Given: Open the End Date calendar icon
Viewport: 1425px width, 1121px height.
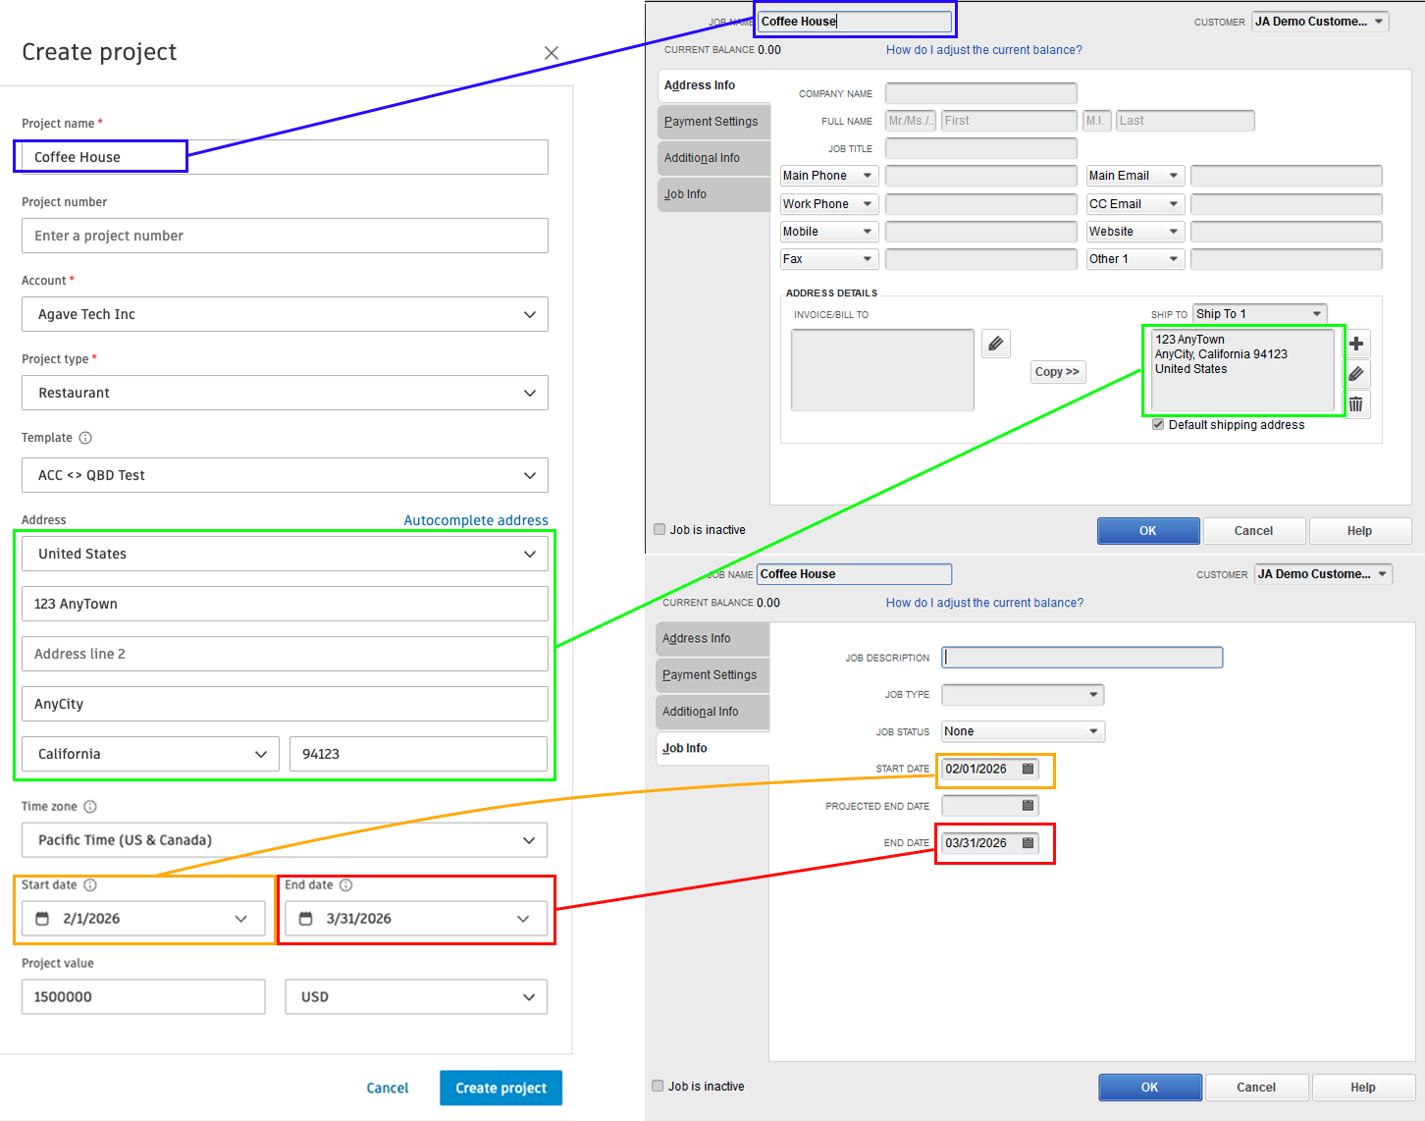Looking at the screenshot, I should [1027, 842].
